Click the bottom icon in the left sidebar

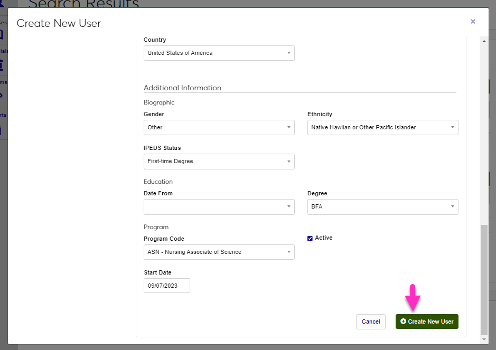click(x=2, y=129)
